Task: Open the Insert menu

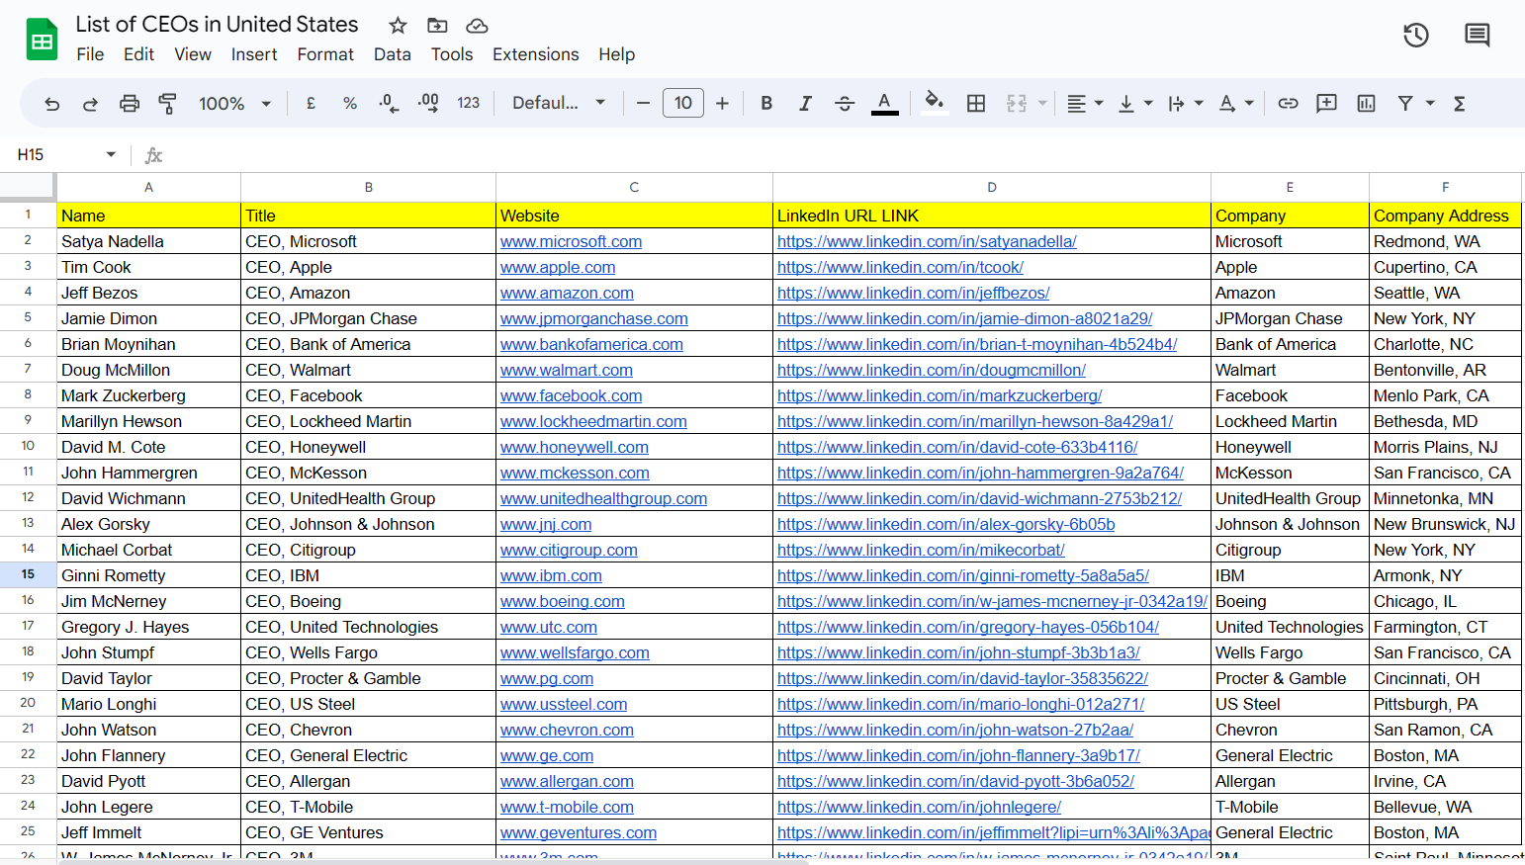Action: coord(254,54)
